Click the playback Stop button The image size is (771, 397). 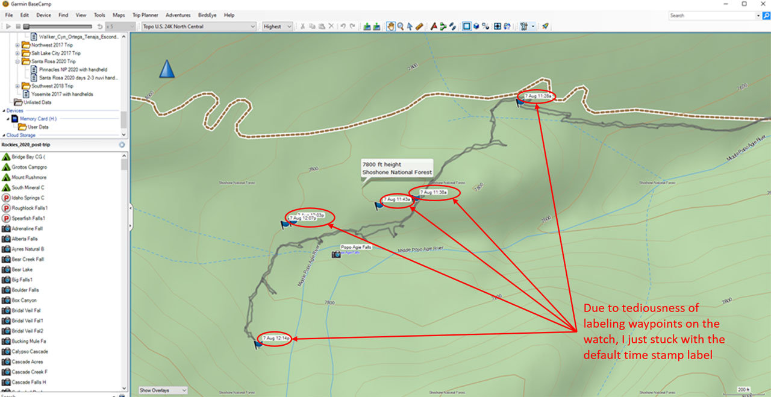(x=17, y=27)
